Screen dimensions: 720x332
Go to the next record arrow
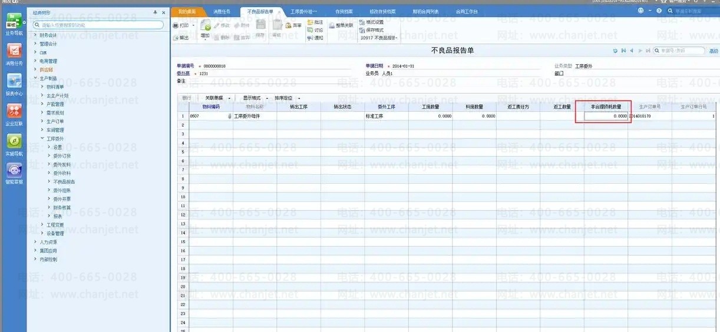640,51
